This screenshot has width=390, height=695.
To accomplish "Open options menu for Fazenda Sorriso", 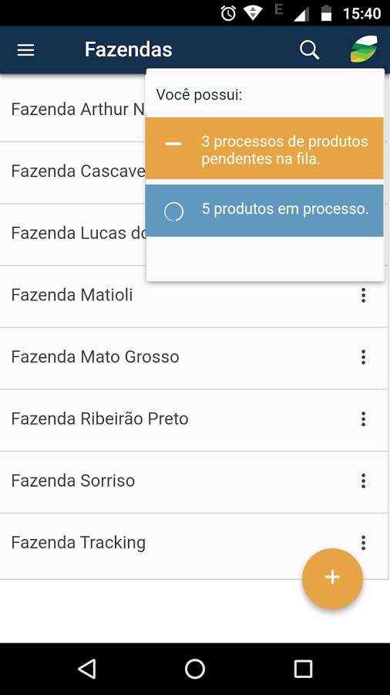I will 364,481.
